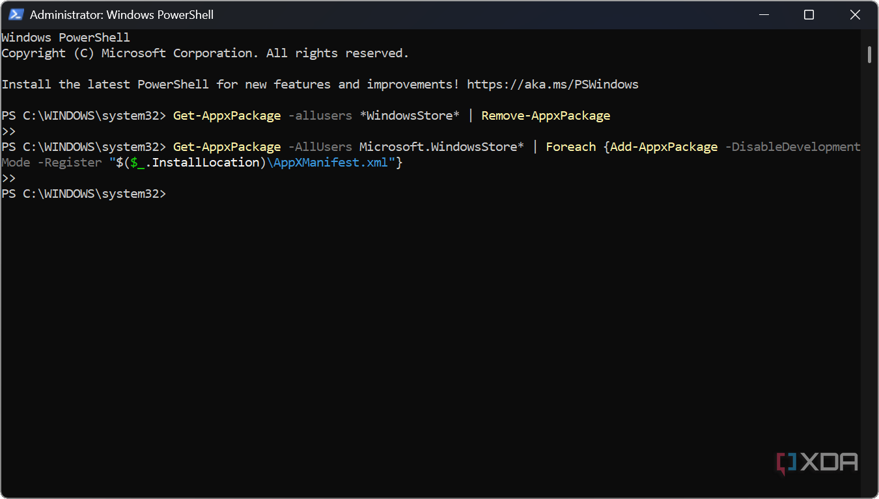
Task: Click the -Register parameter text
Action: [69, 163]
